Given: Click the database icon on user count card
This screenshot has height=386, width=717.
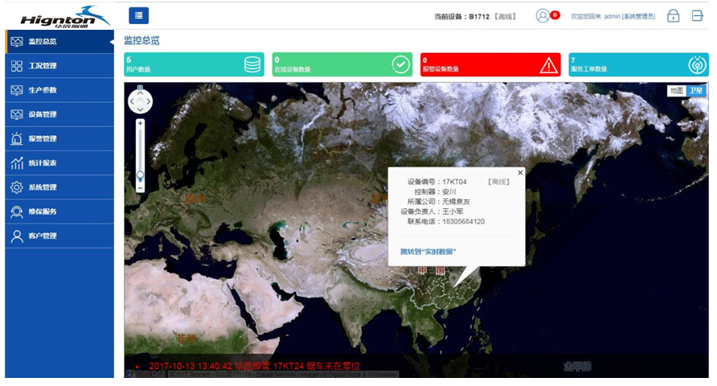Looking at the screenshot, I should [252, 65].
